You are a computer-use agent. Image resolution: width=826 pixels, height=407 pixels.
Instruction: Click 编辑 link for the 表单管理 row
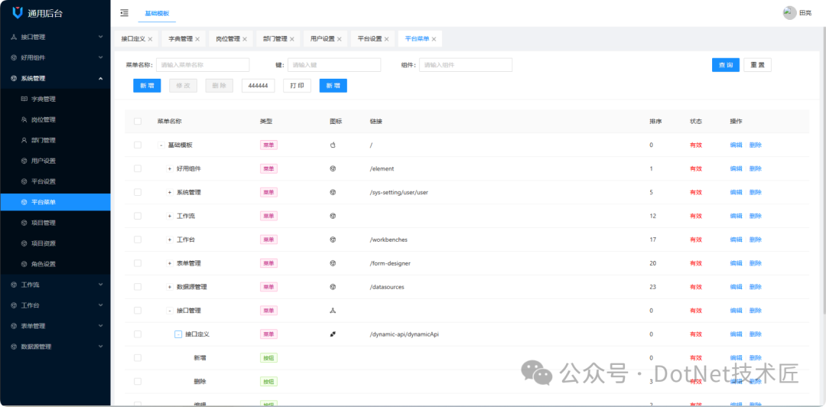tap(736, 263)
